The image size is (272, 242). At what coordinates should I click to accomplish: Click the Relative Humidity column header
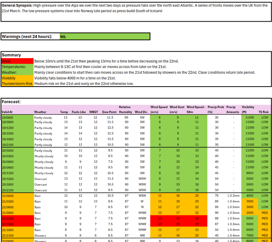click(x=125, y=109)
